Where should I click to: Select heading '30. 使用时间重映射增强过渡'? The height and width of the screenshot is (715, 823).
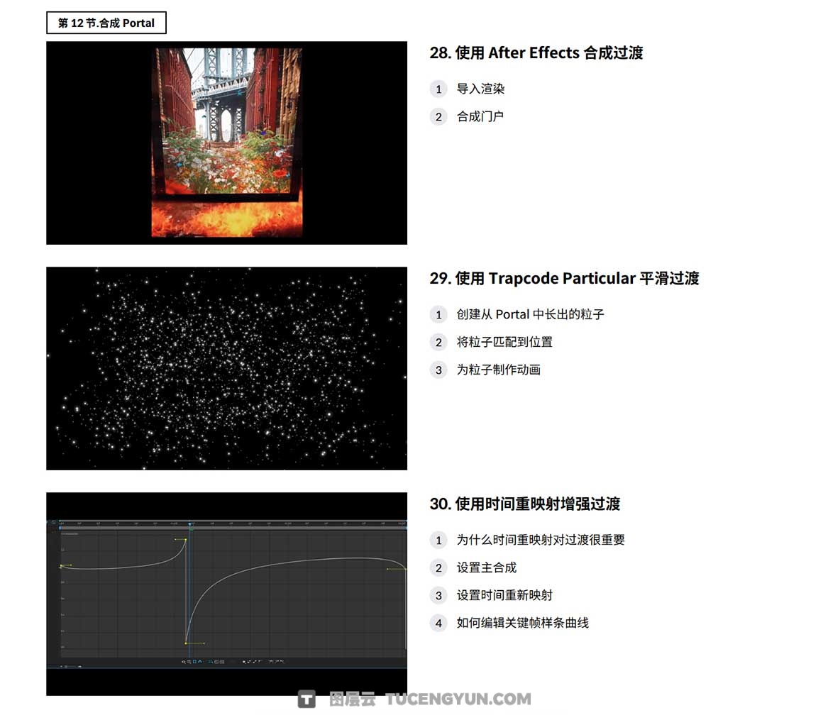pos(525,504)
